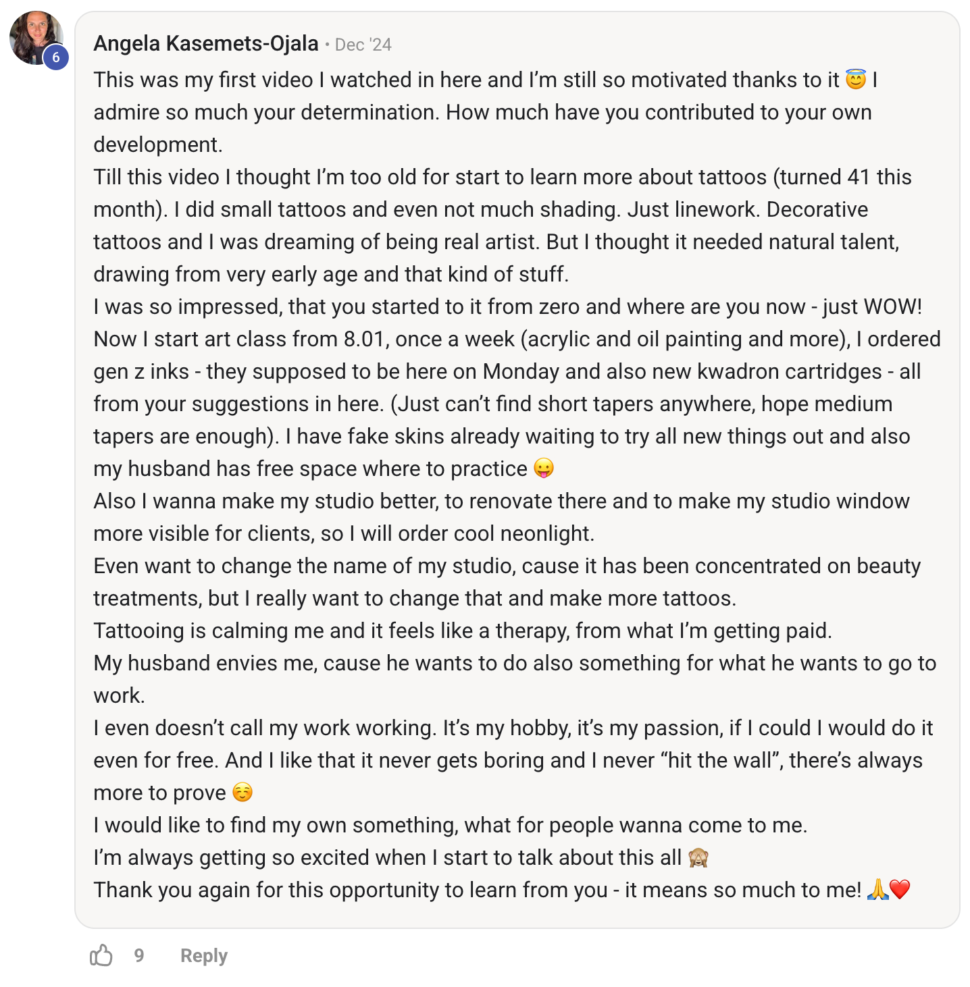
Task: Click the tongue-out face emoji
Action: (544, 468)
